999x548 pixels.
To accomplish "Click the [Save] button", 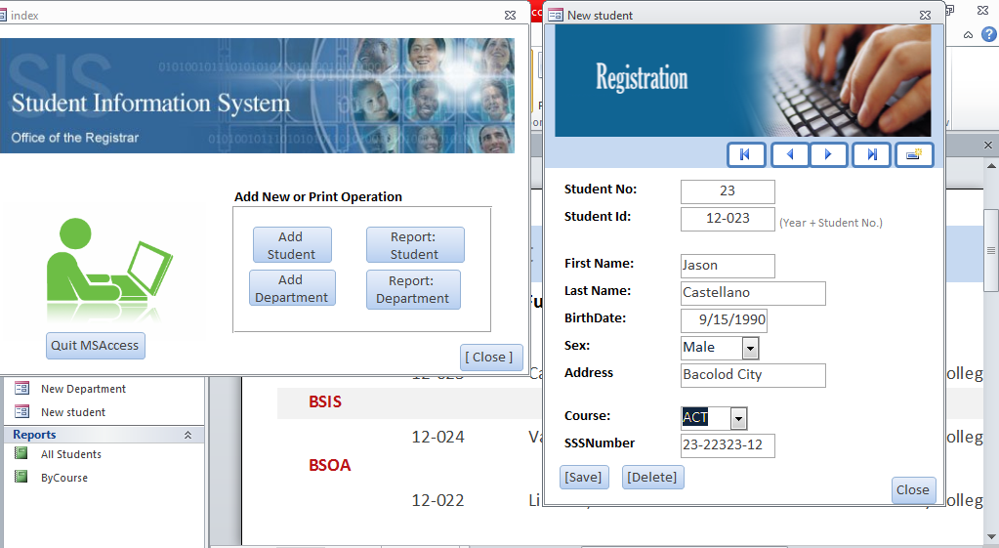I will point(584,477).
